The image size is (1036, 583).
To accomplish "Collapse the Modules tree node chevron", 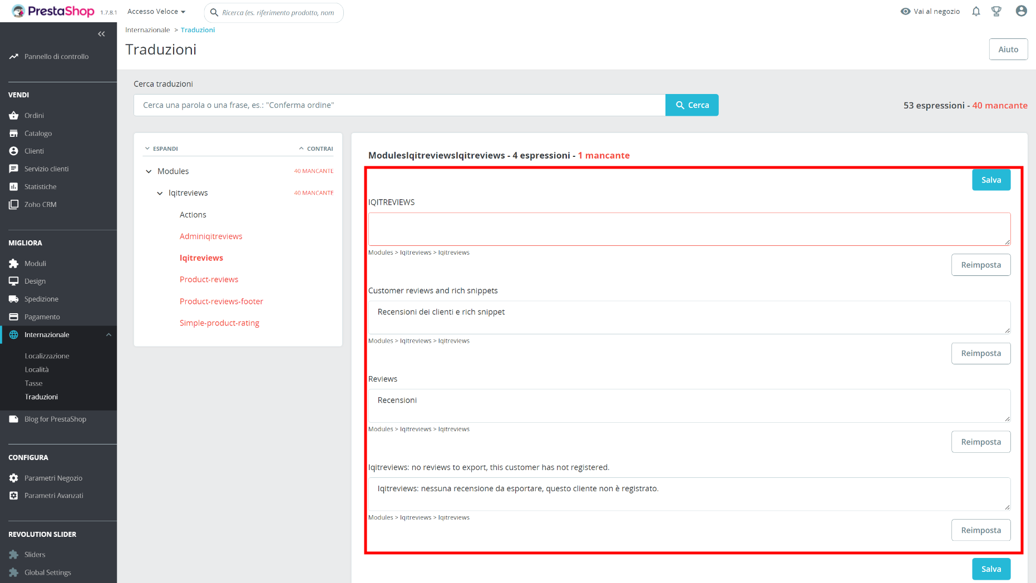I will pyautogui.click(x=149, y=171).
